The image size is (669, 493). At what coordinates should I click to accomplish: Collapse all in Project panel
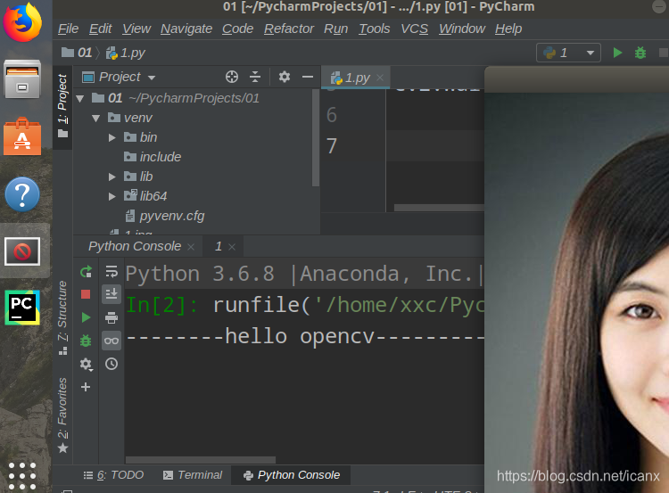255,77
